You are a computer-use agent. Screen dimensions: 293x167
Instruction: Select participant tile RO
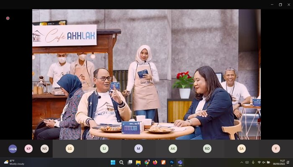[x=207, y=149]
